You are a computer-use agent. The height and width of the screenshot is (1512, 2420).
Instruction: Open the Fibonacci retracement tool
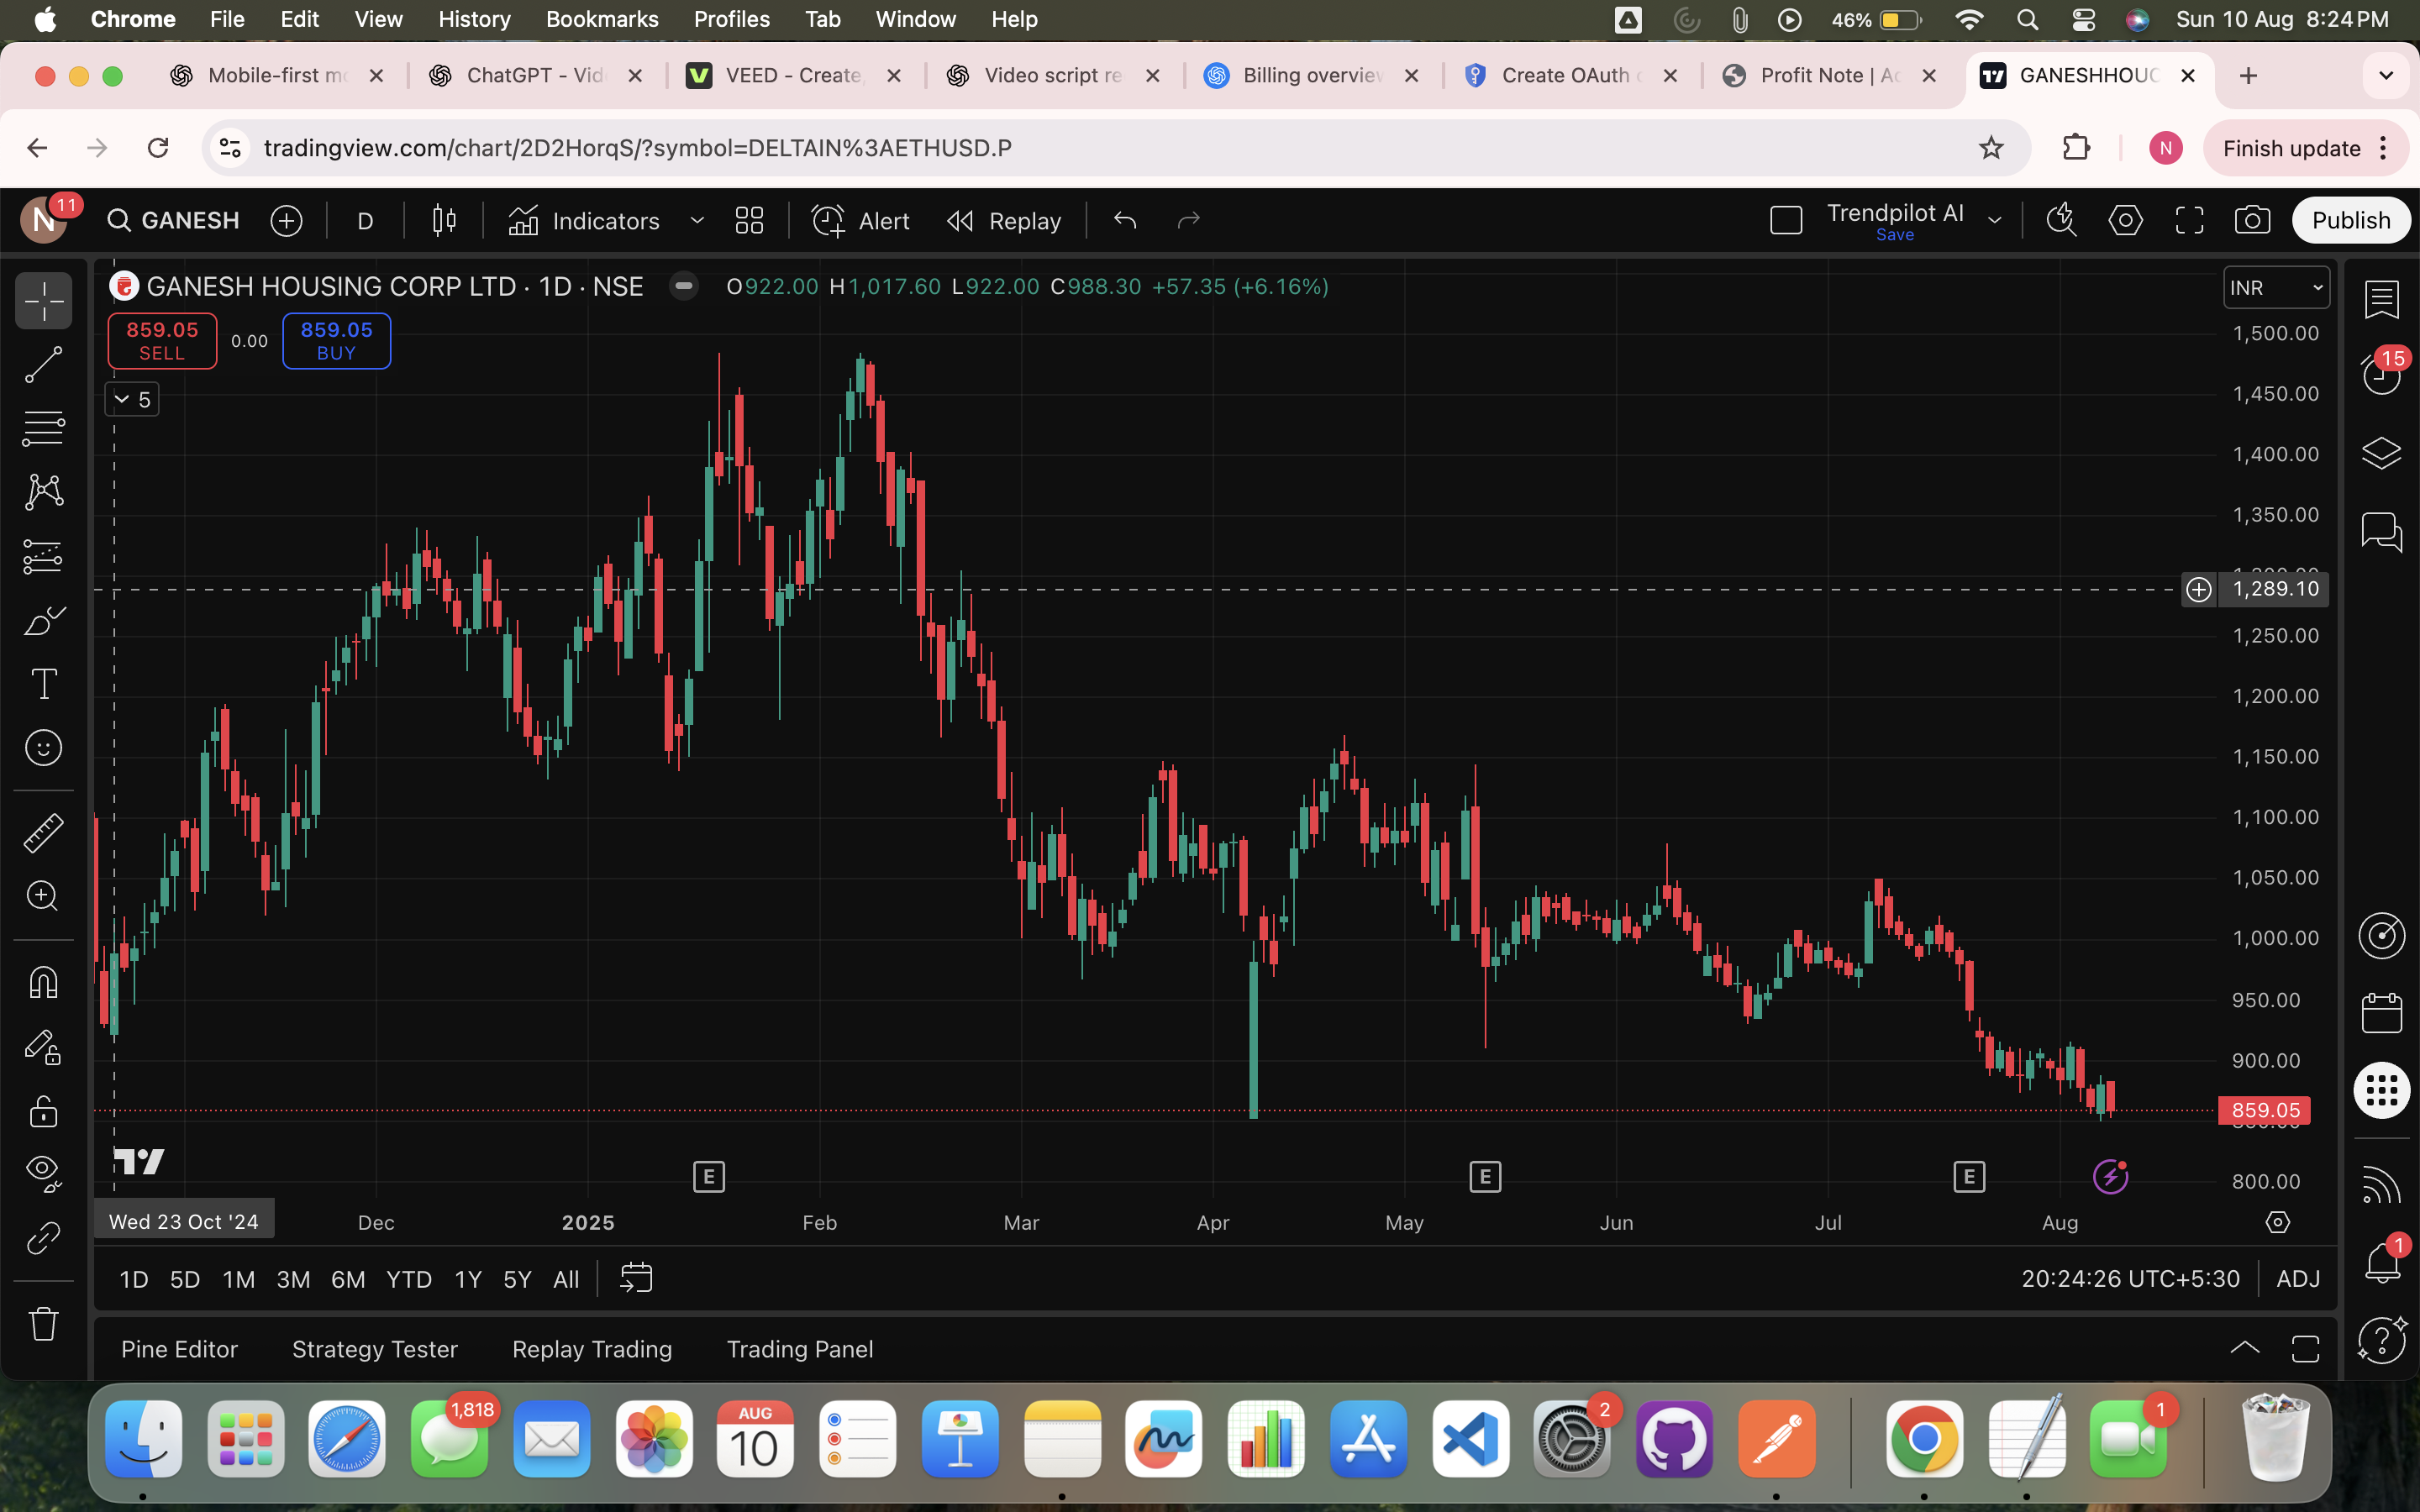coord(43,428)
